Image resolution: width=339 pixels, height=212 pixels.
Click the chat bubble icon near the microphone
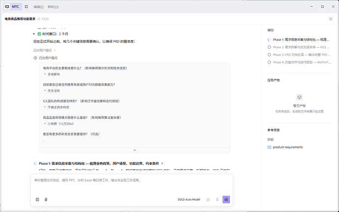pos(208,200)
